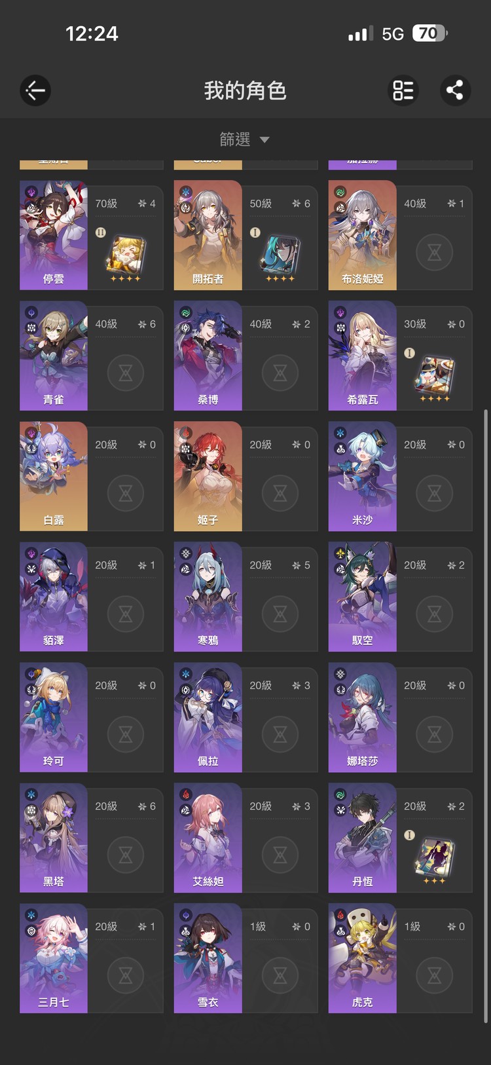Open 青雀 character portrait

pyautogui.click(x=54, y=356)
